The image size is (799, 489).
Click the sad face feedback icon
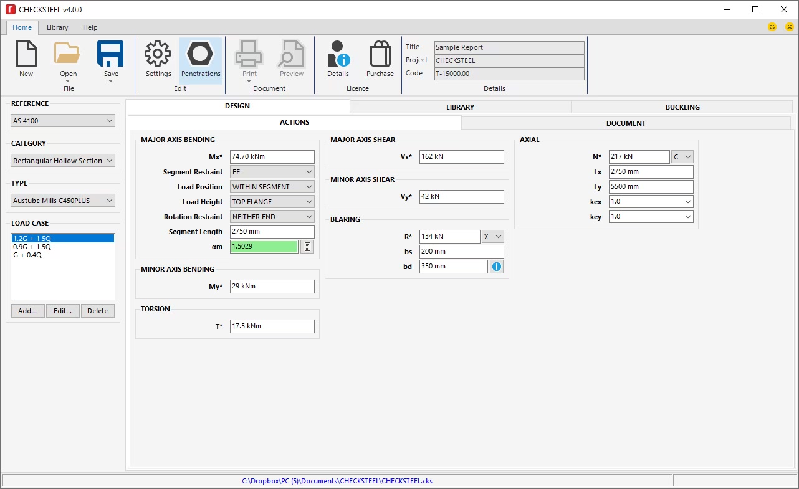[x=789, y=27]
